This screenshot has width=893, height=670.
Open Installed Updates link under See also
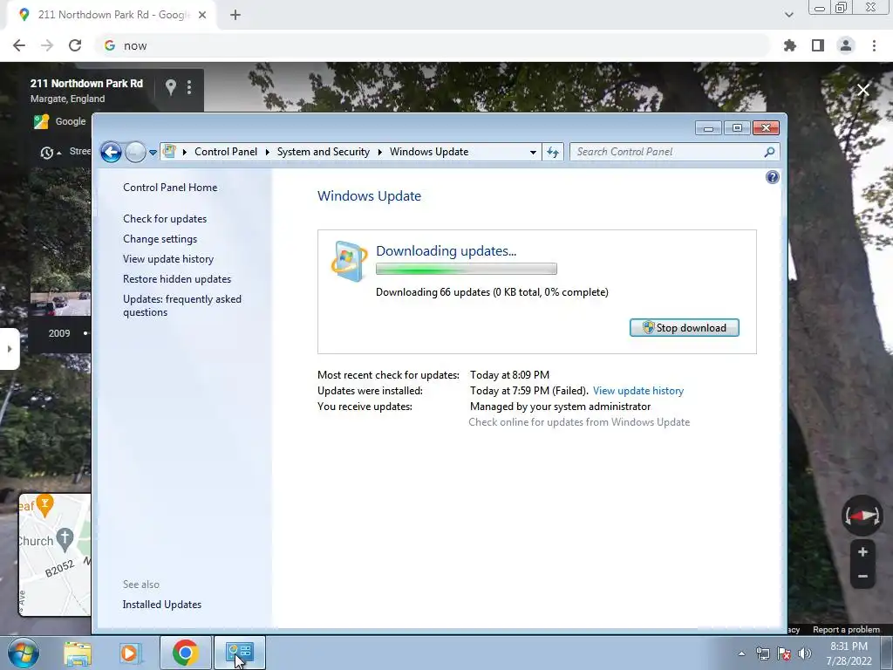coord(161,605)
